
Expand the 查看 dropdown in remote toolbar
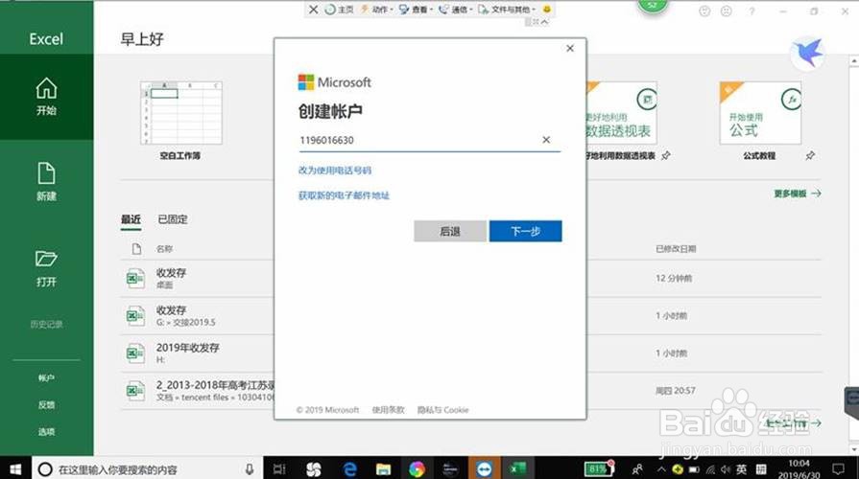416,10
